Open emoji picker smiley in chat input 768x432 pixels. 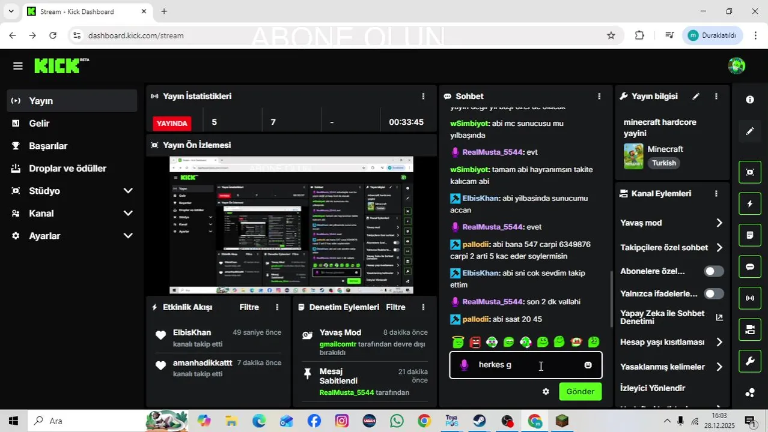point(588,365)
